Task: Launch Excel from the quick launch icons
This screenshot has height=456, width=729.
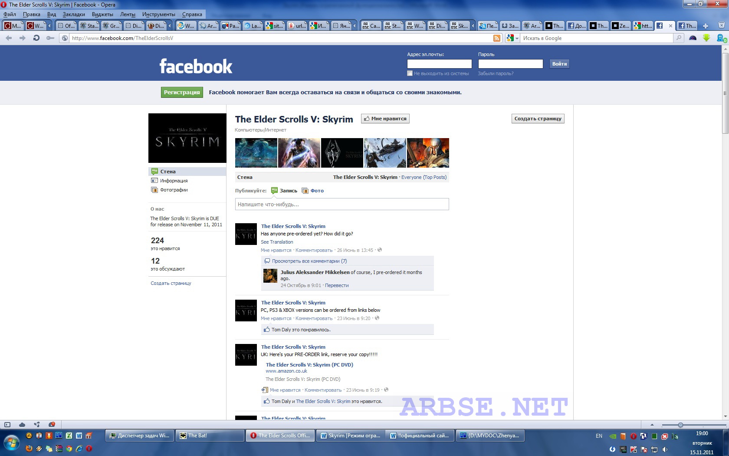Action: coord(69,436)
